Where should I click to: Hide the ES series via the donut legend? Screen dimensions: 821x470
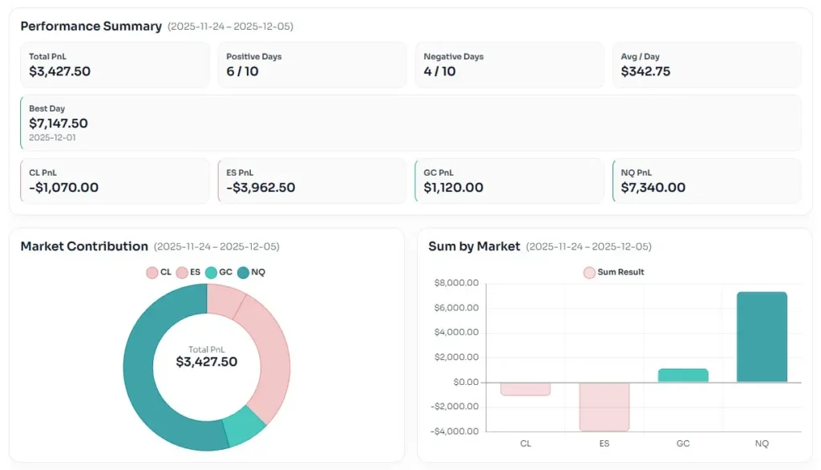[188, 273]
